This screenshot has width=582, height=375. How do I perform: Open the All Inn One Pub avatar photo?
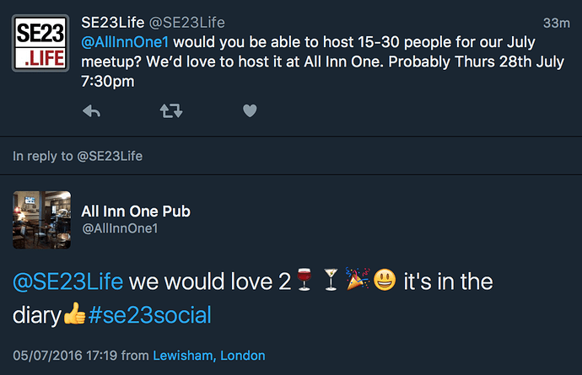(x=42, y=220)
